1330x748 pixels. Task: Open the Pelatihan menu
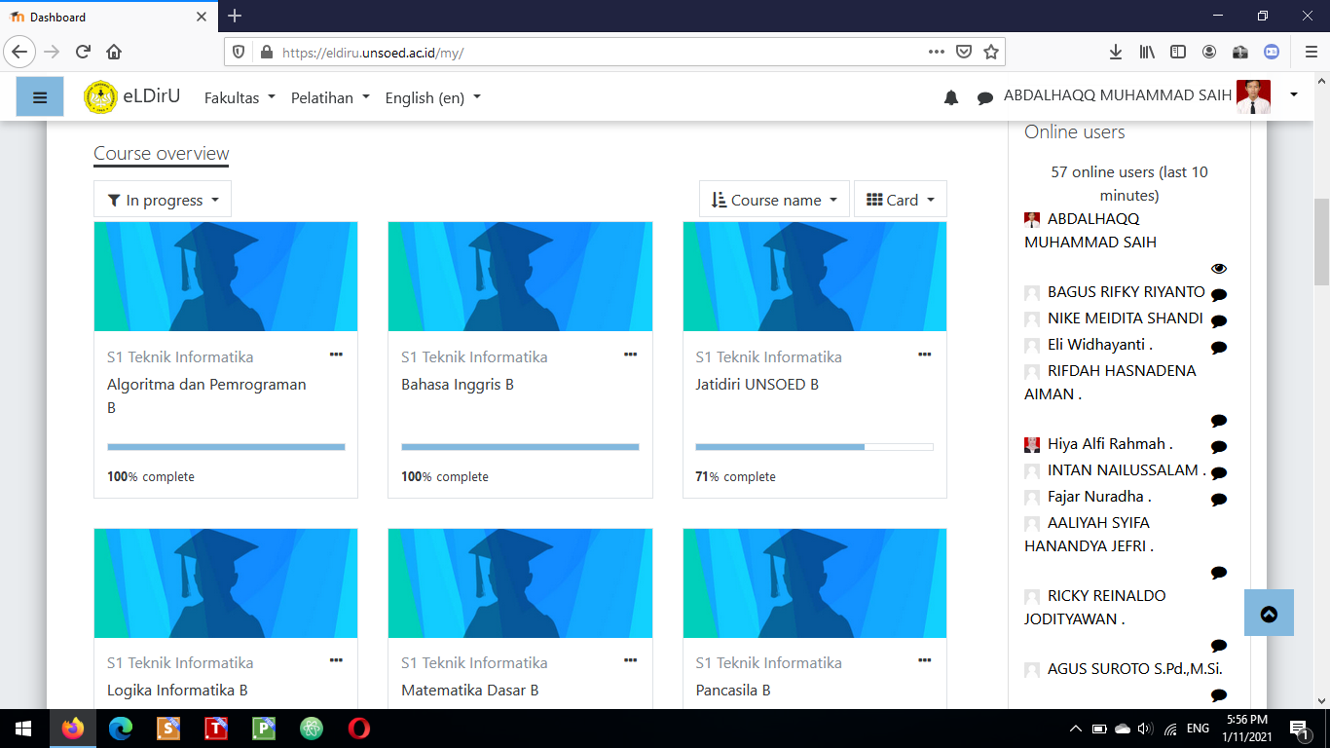tap(330, 97)
